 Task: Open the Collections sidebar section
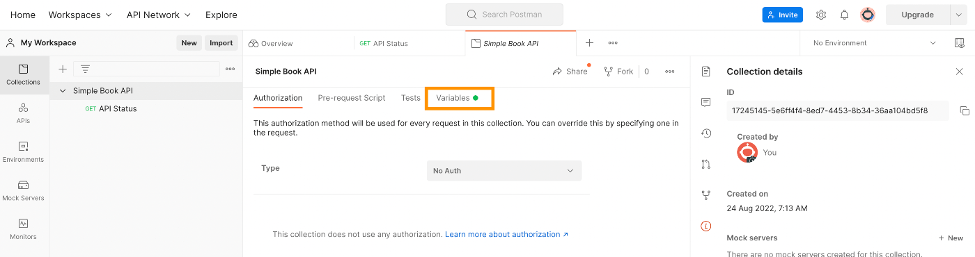[24, 75]
